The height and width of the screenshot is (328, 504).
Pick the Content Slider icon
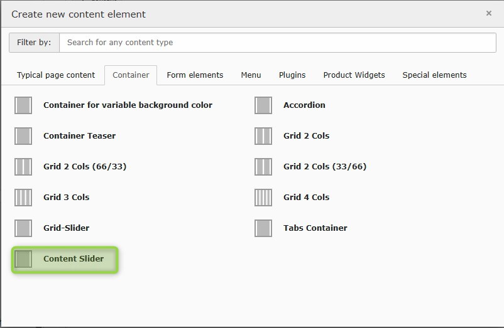coord(23,259)
